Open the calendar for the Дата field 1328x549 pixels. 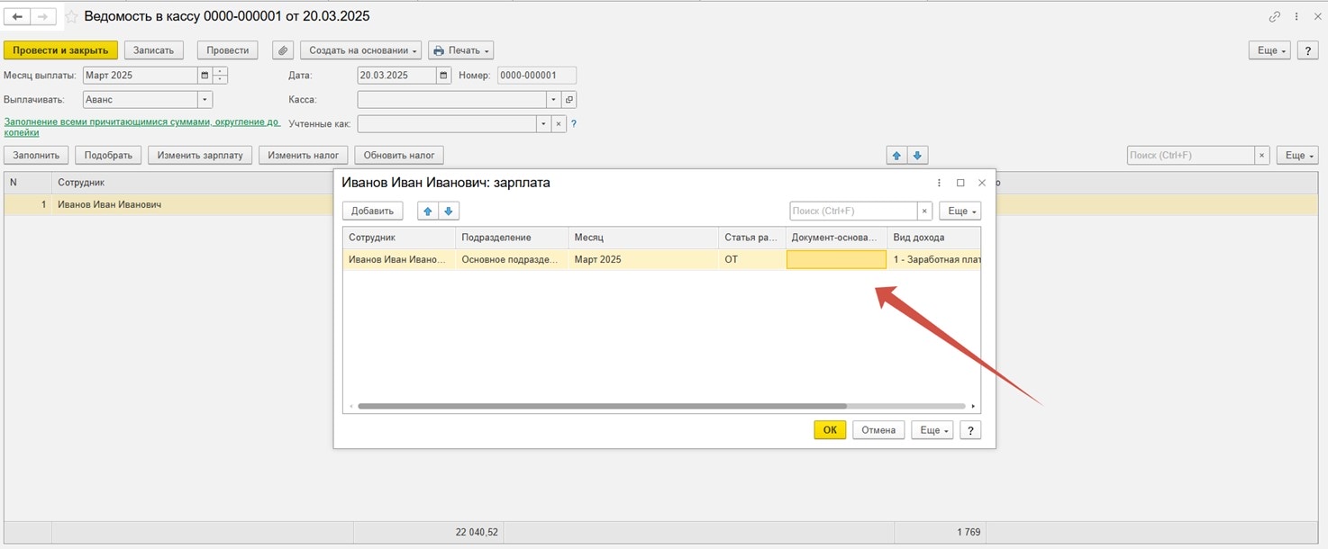[x=443, y=76]
